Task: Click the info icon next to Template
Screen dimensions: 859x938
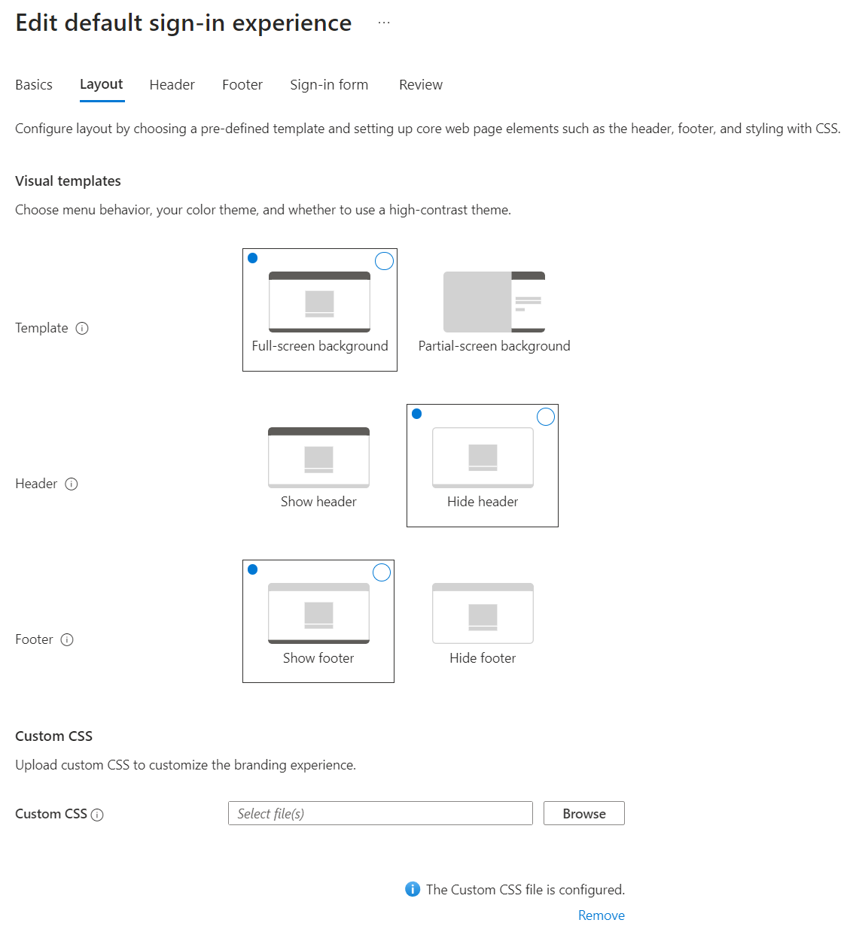Action: point(82,328)
